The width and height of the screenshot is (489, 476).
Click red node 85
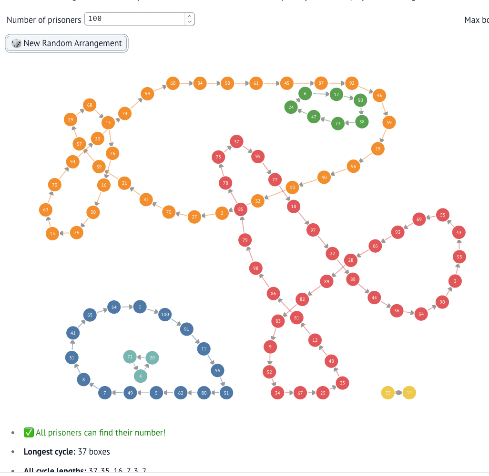(x=241, y=209)
